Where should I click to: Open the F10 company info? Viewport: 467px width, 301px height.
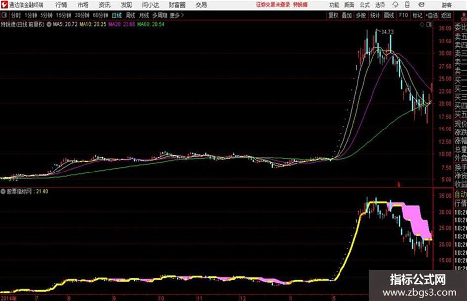403,15
